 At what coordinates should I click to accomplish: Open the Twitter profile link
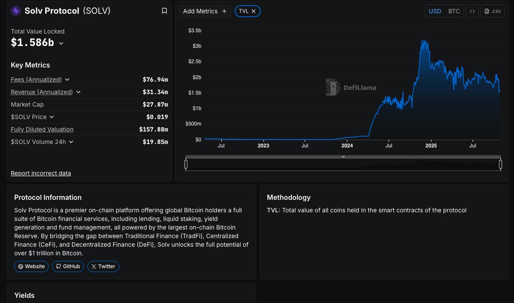[103, 266]
